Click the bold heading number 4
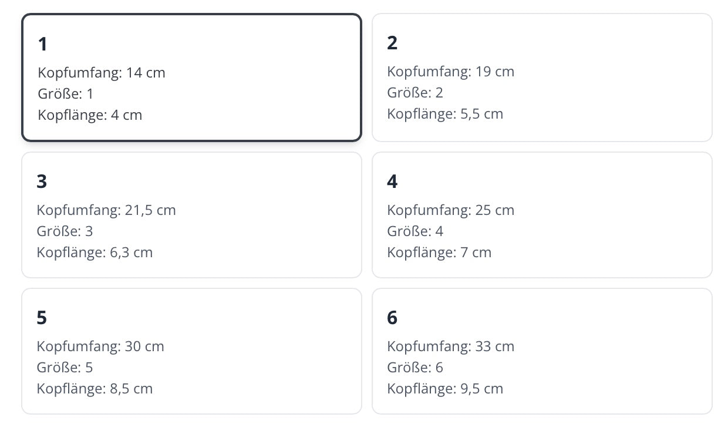 pyautogui.click(x=392, y=181)
